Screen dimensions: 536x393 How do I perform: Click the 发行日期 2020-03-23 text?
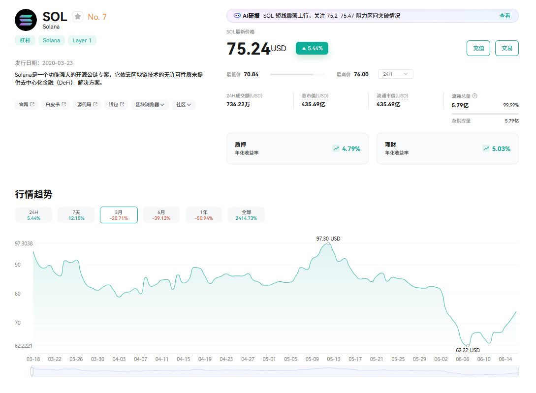44,63
